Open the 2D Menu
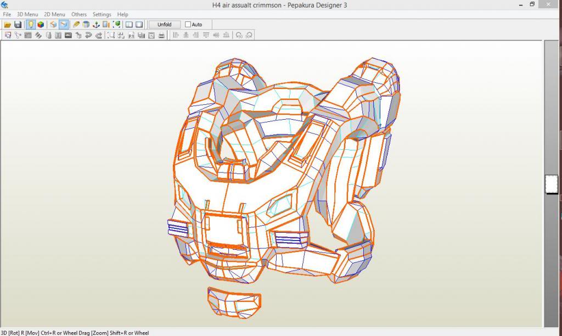Viewport: 562px width, 336px height. point(54,14)
